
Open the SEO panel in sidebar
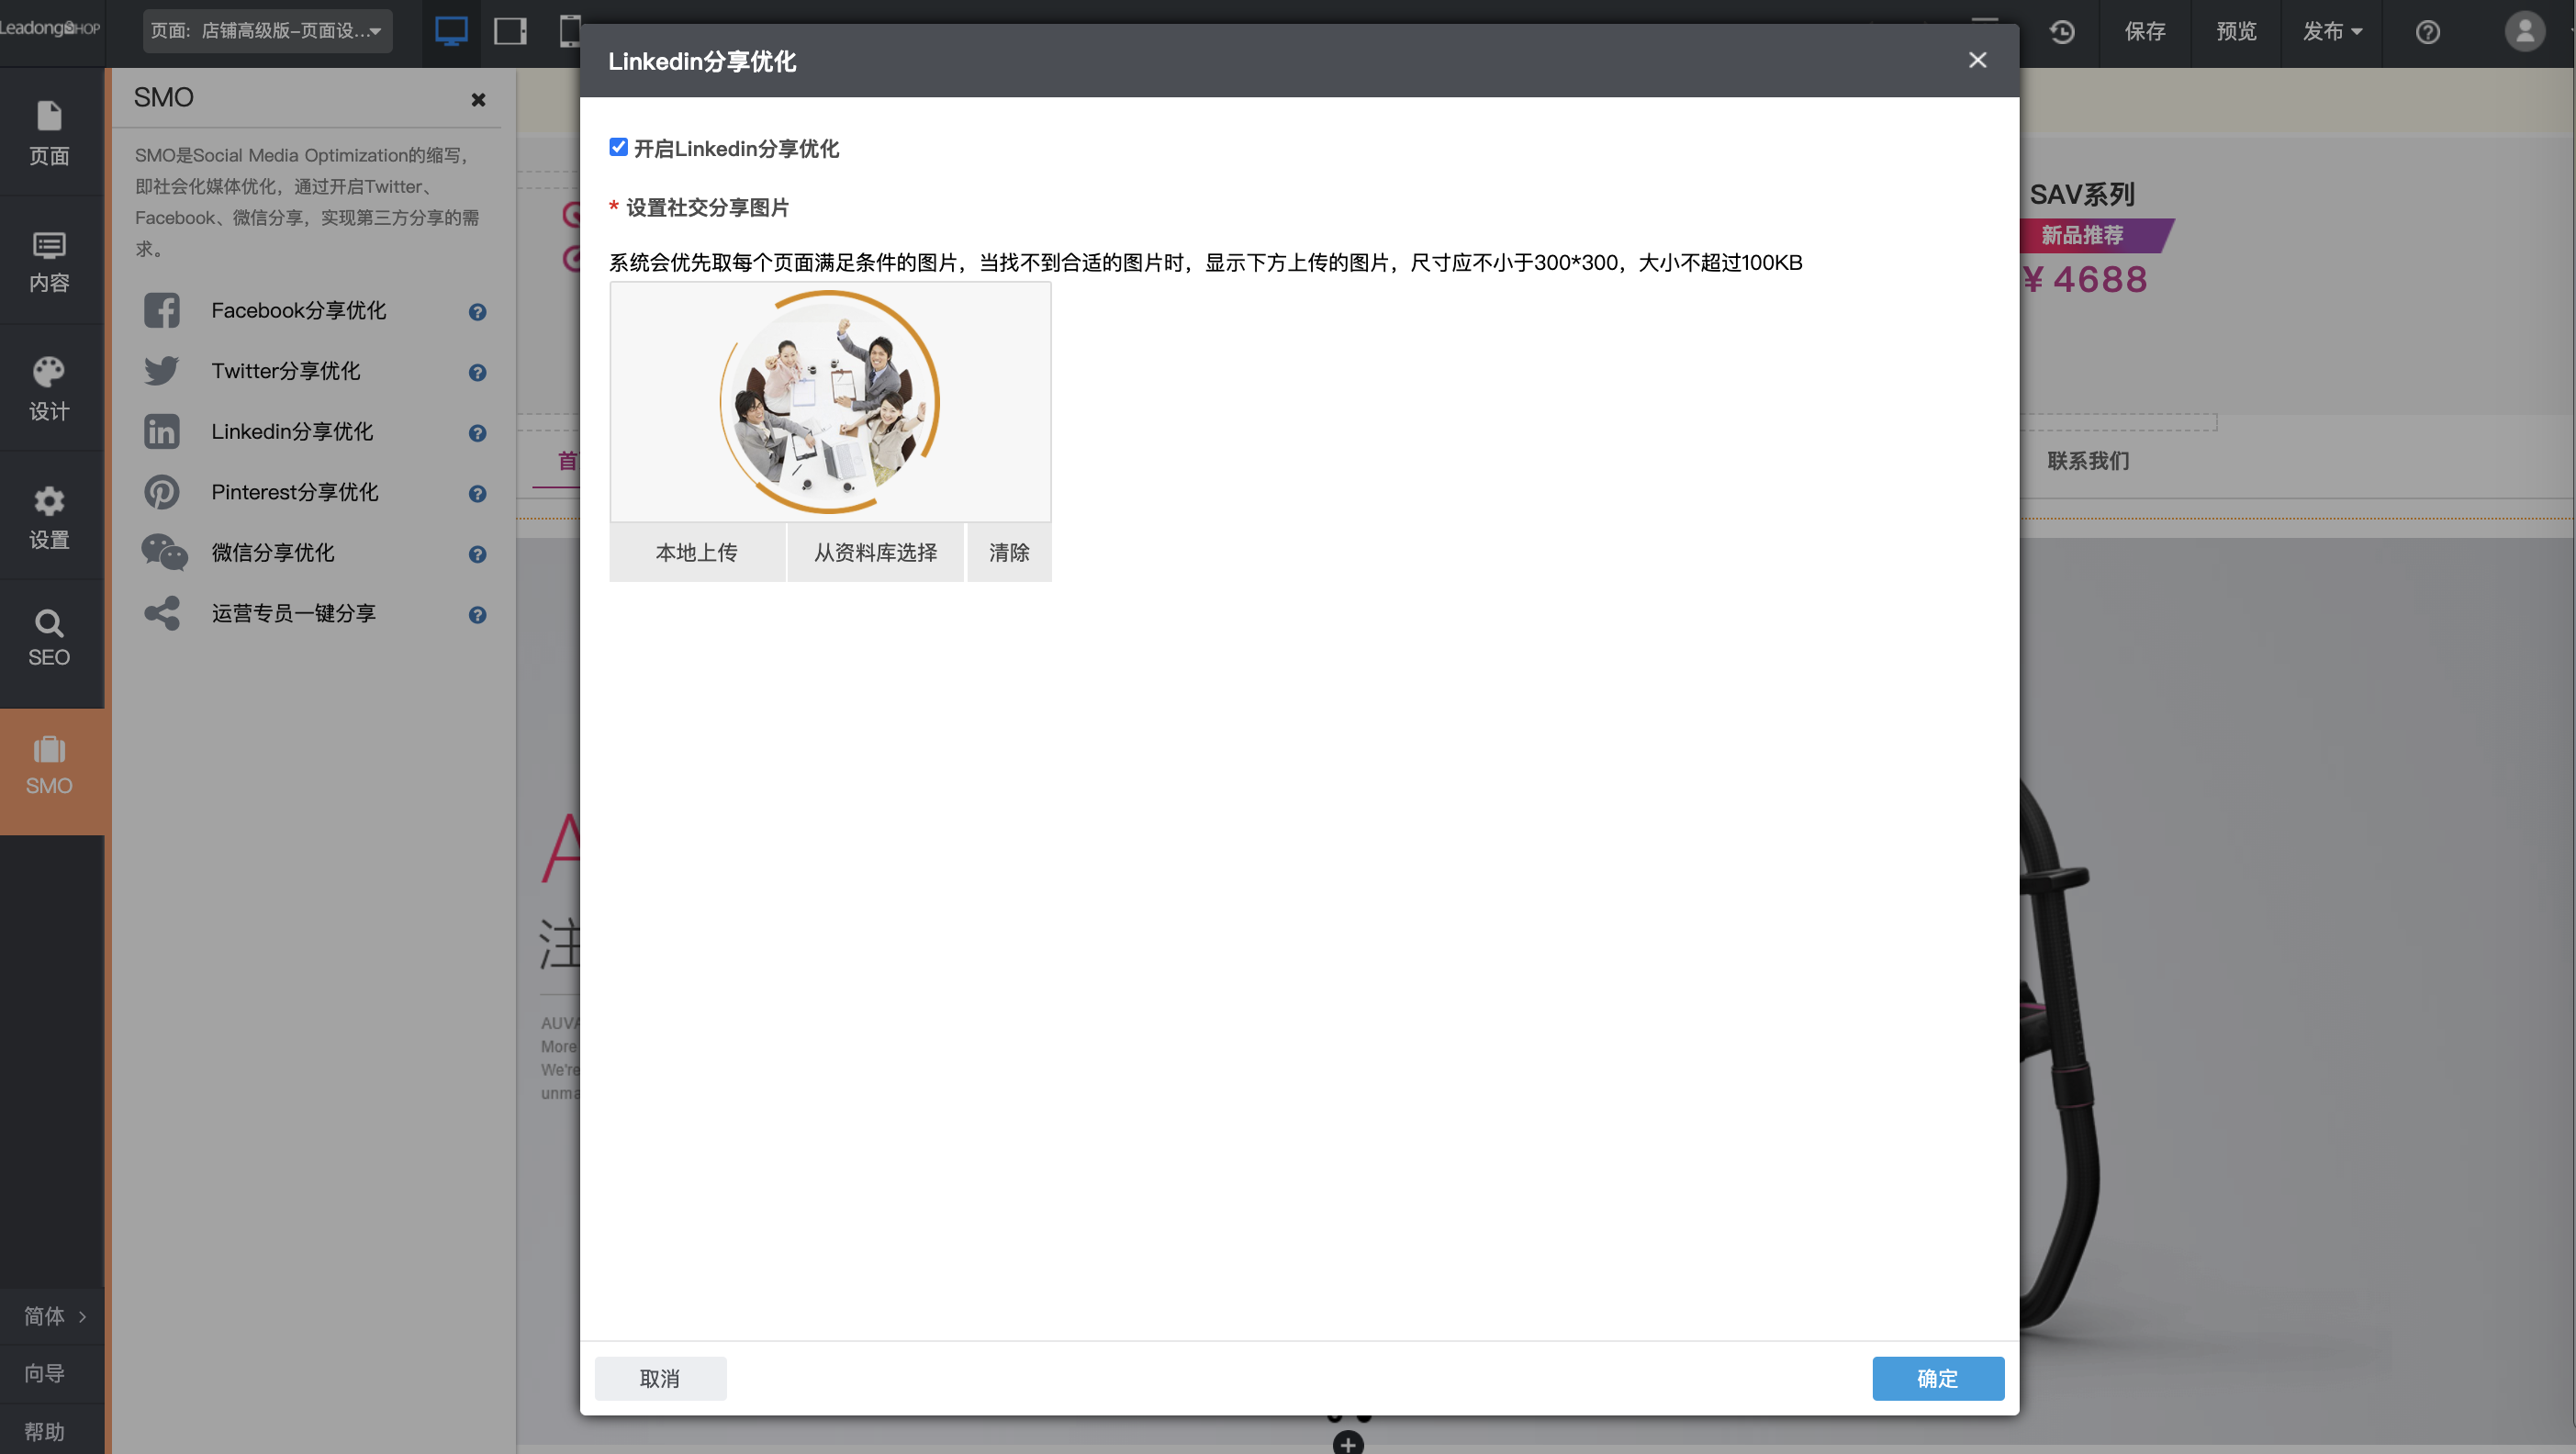49,637
